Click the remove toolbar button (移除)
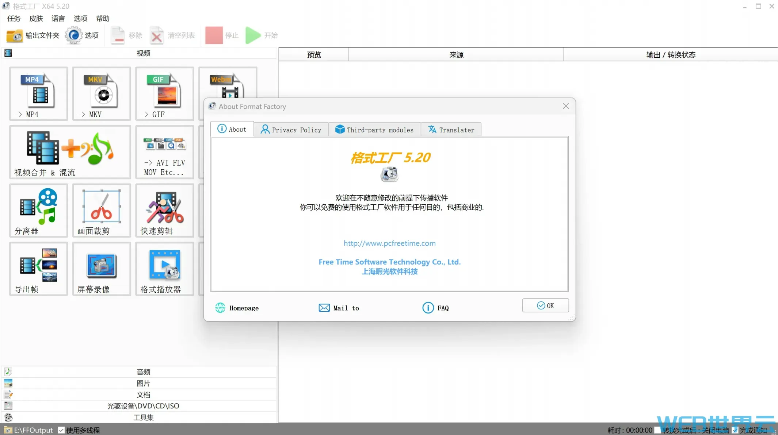The width and height of the screenshot is (778, 435). [x=126, y=35]
